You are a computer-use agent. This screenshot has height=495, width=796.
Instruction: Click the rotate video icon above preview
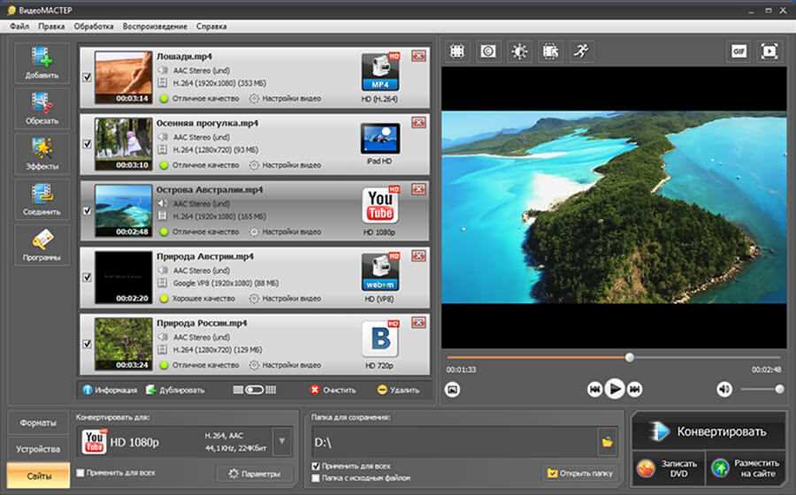(550, 51)
